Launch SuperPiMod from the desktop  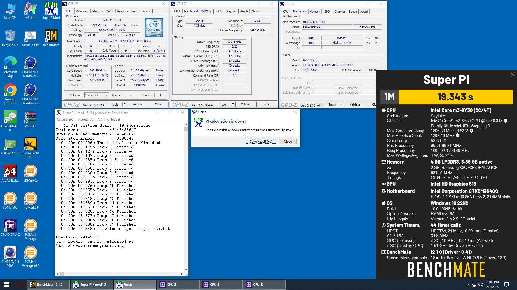[51, 11]
